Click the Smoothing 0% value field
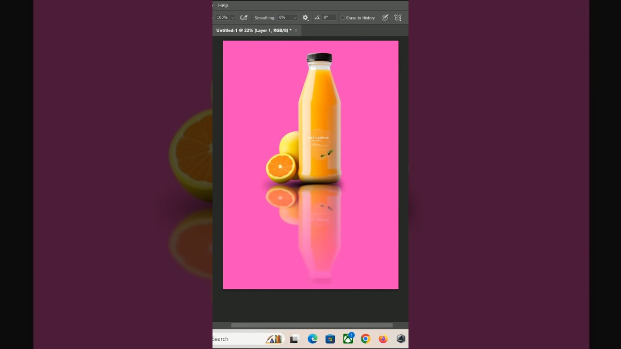 point(285,17)
